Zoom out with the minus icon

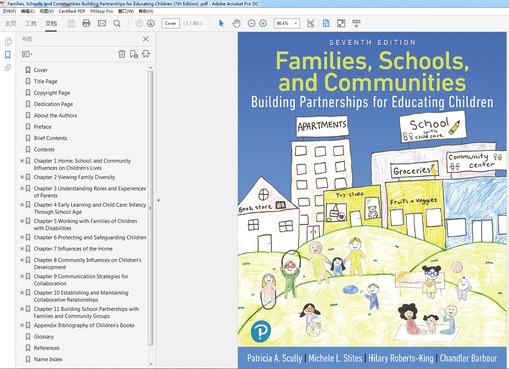coord(252,23)
